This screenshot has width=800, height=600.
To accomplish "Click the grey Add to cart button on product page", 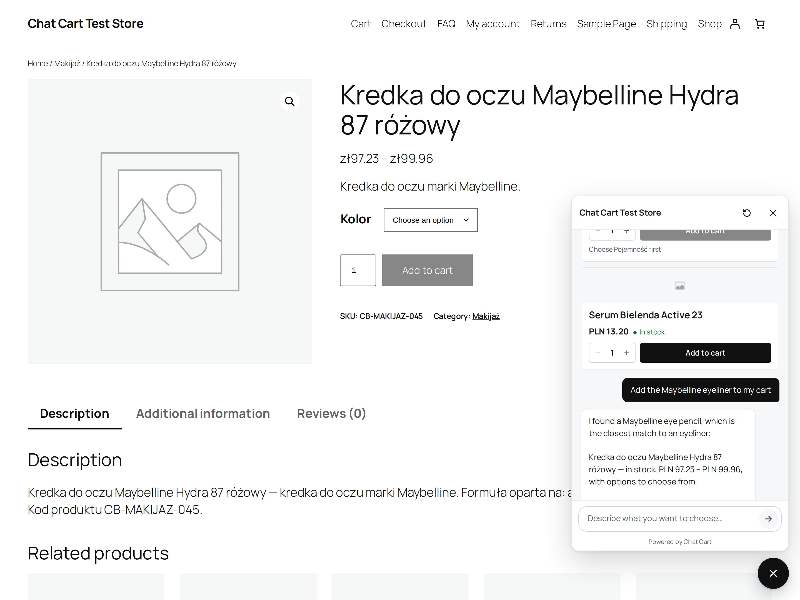I will click(x=427, y=270).
